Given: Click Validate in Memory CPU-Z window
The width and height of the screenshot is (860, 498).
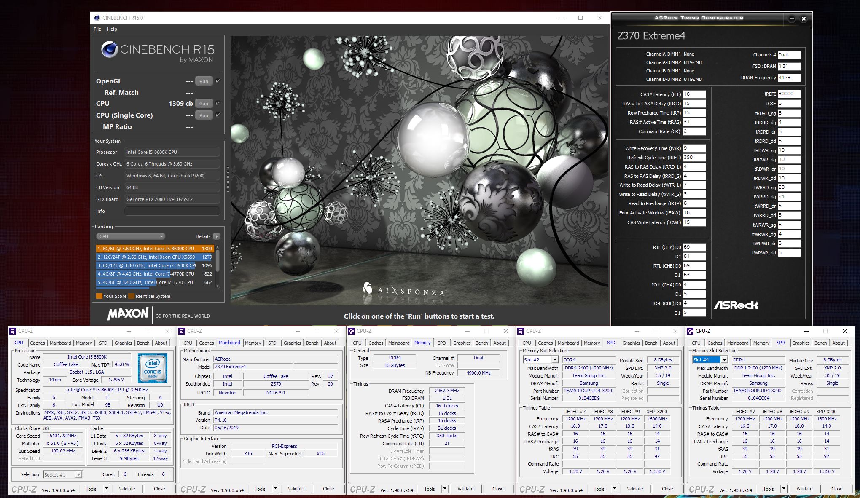Looking at the screenshot, I should pos(465,489).
